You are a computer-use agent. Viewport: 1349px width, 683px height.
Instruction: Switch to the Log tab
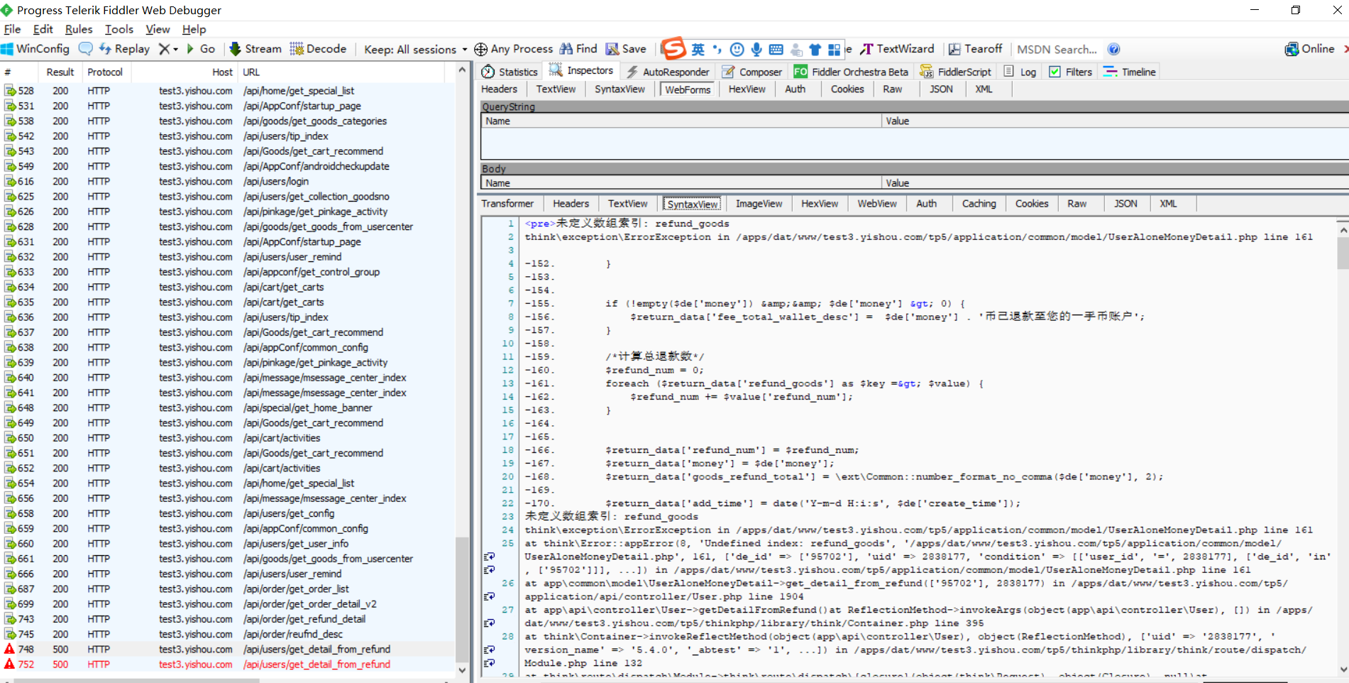[x=1020, y=72]
